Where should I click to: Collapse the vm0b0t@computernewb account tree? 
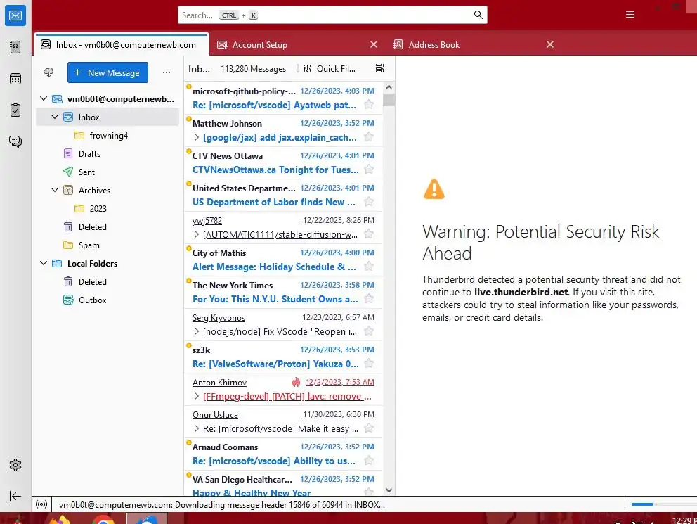point(44,98)
